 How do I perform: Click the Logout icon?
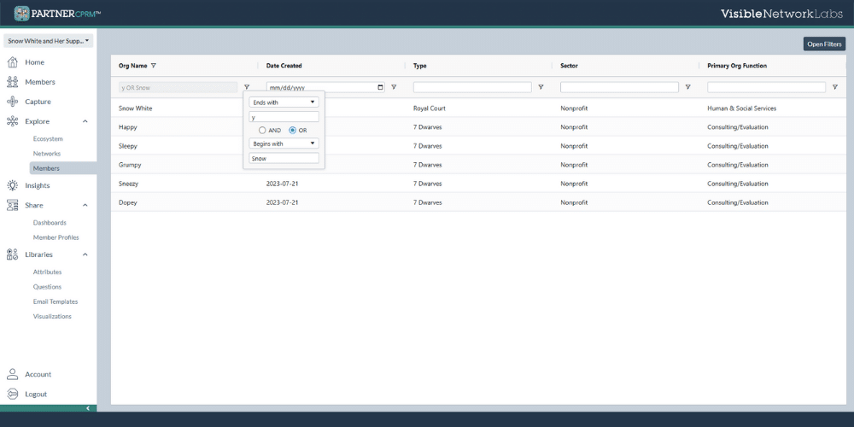(x=13, y=394)
